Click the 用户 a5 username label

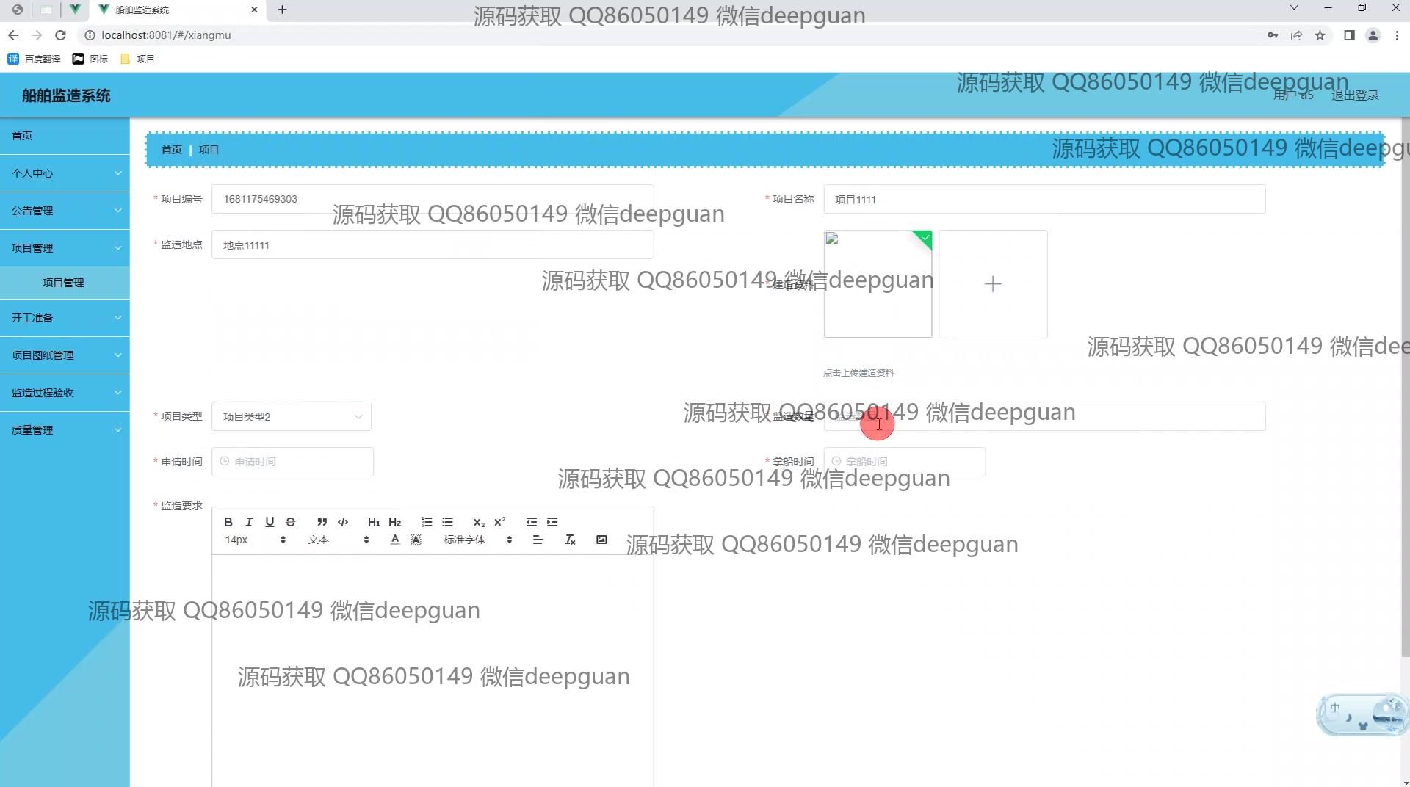(x=1293, y=95)
